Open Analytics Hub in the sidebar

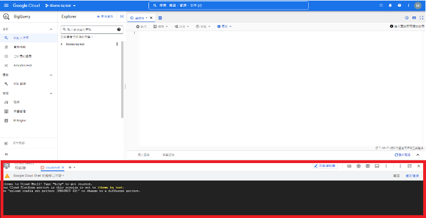23,66
